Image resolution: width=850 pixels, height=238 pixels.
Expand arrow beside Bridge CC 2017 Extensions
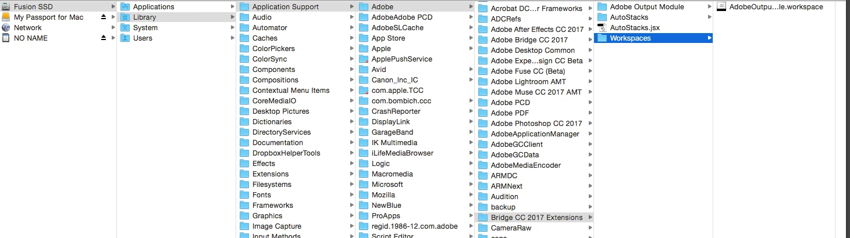590,218
